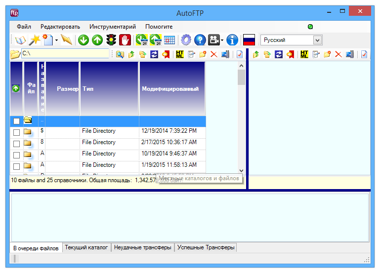Go up a folder in the local panel
Screen dimensions: 381x273
pyautogui.click(x=131, y=54)
